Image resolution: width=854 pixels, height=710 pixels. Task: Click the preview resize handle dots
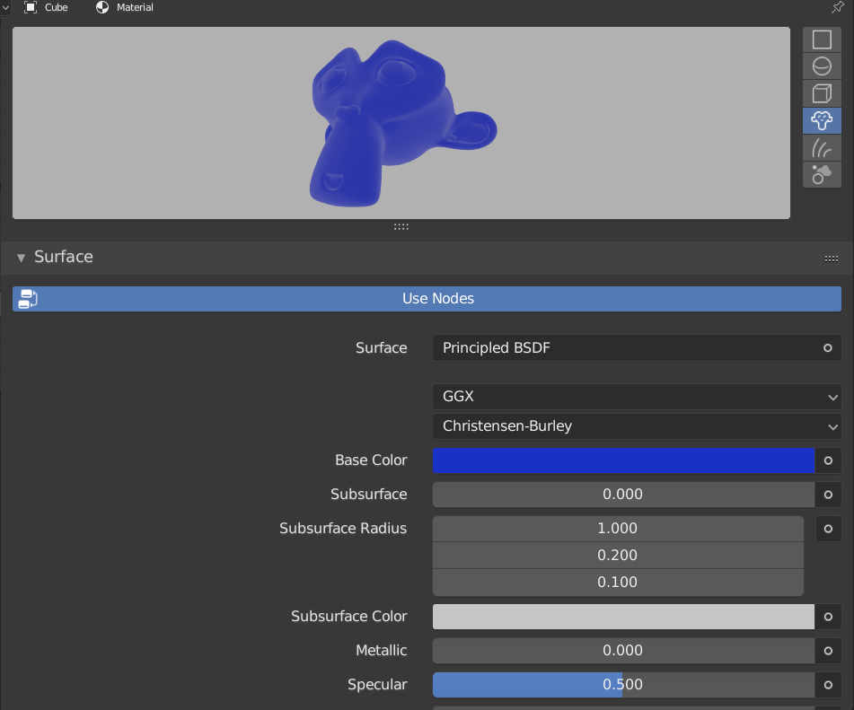[x=401, y=226]
